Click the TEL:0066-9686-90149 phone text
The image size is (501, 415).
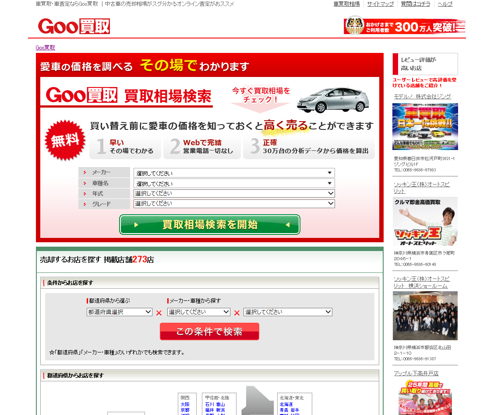coord(415,265)
